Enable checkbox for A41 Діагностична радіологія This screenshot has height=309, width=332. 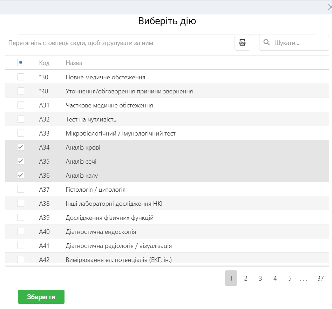(x=21, y=245)
